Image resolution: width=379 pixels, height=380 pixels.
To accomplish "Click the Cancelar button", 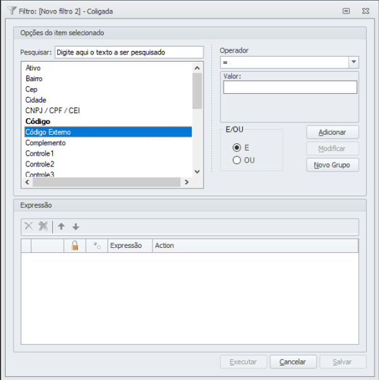I will tap(293, 362).
